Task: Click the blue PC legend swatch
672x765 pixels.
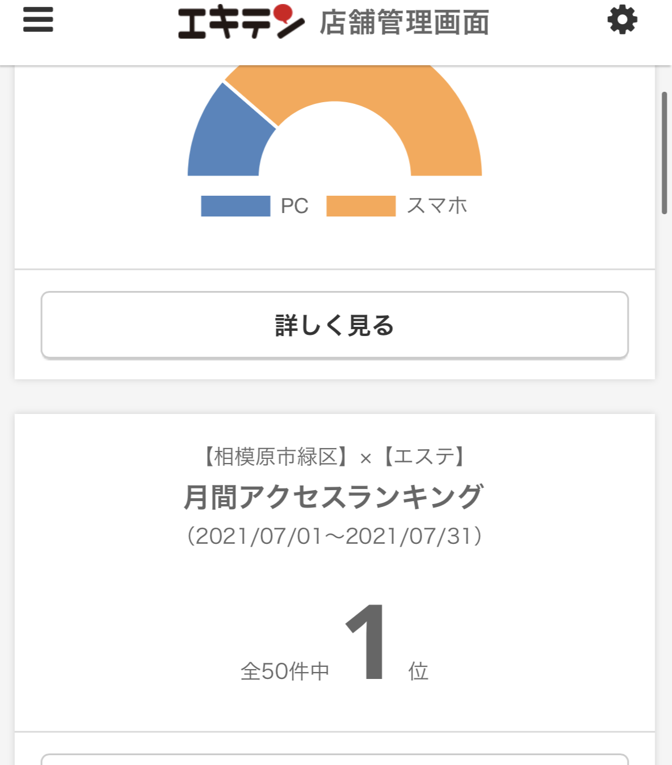Action: [x=235, y=206]
